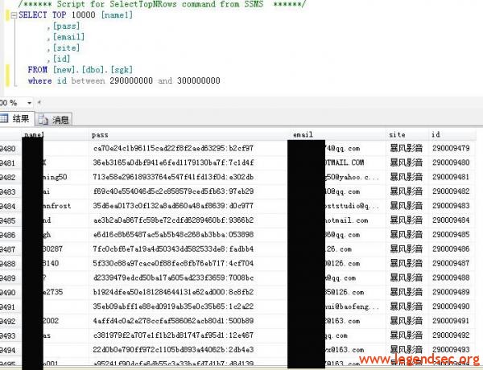The height and width of the screenshot is (370, 483).
Task: Click the email column header
Action: 338,135
